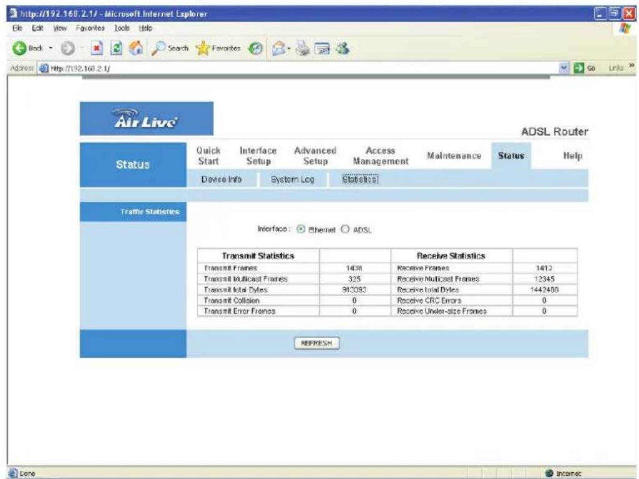Screen dimensions: 639x479
Task: Click the Links toolbar label
Action: pyautogui.click(x=616, y=68)
